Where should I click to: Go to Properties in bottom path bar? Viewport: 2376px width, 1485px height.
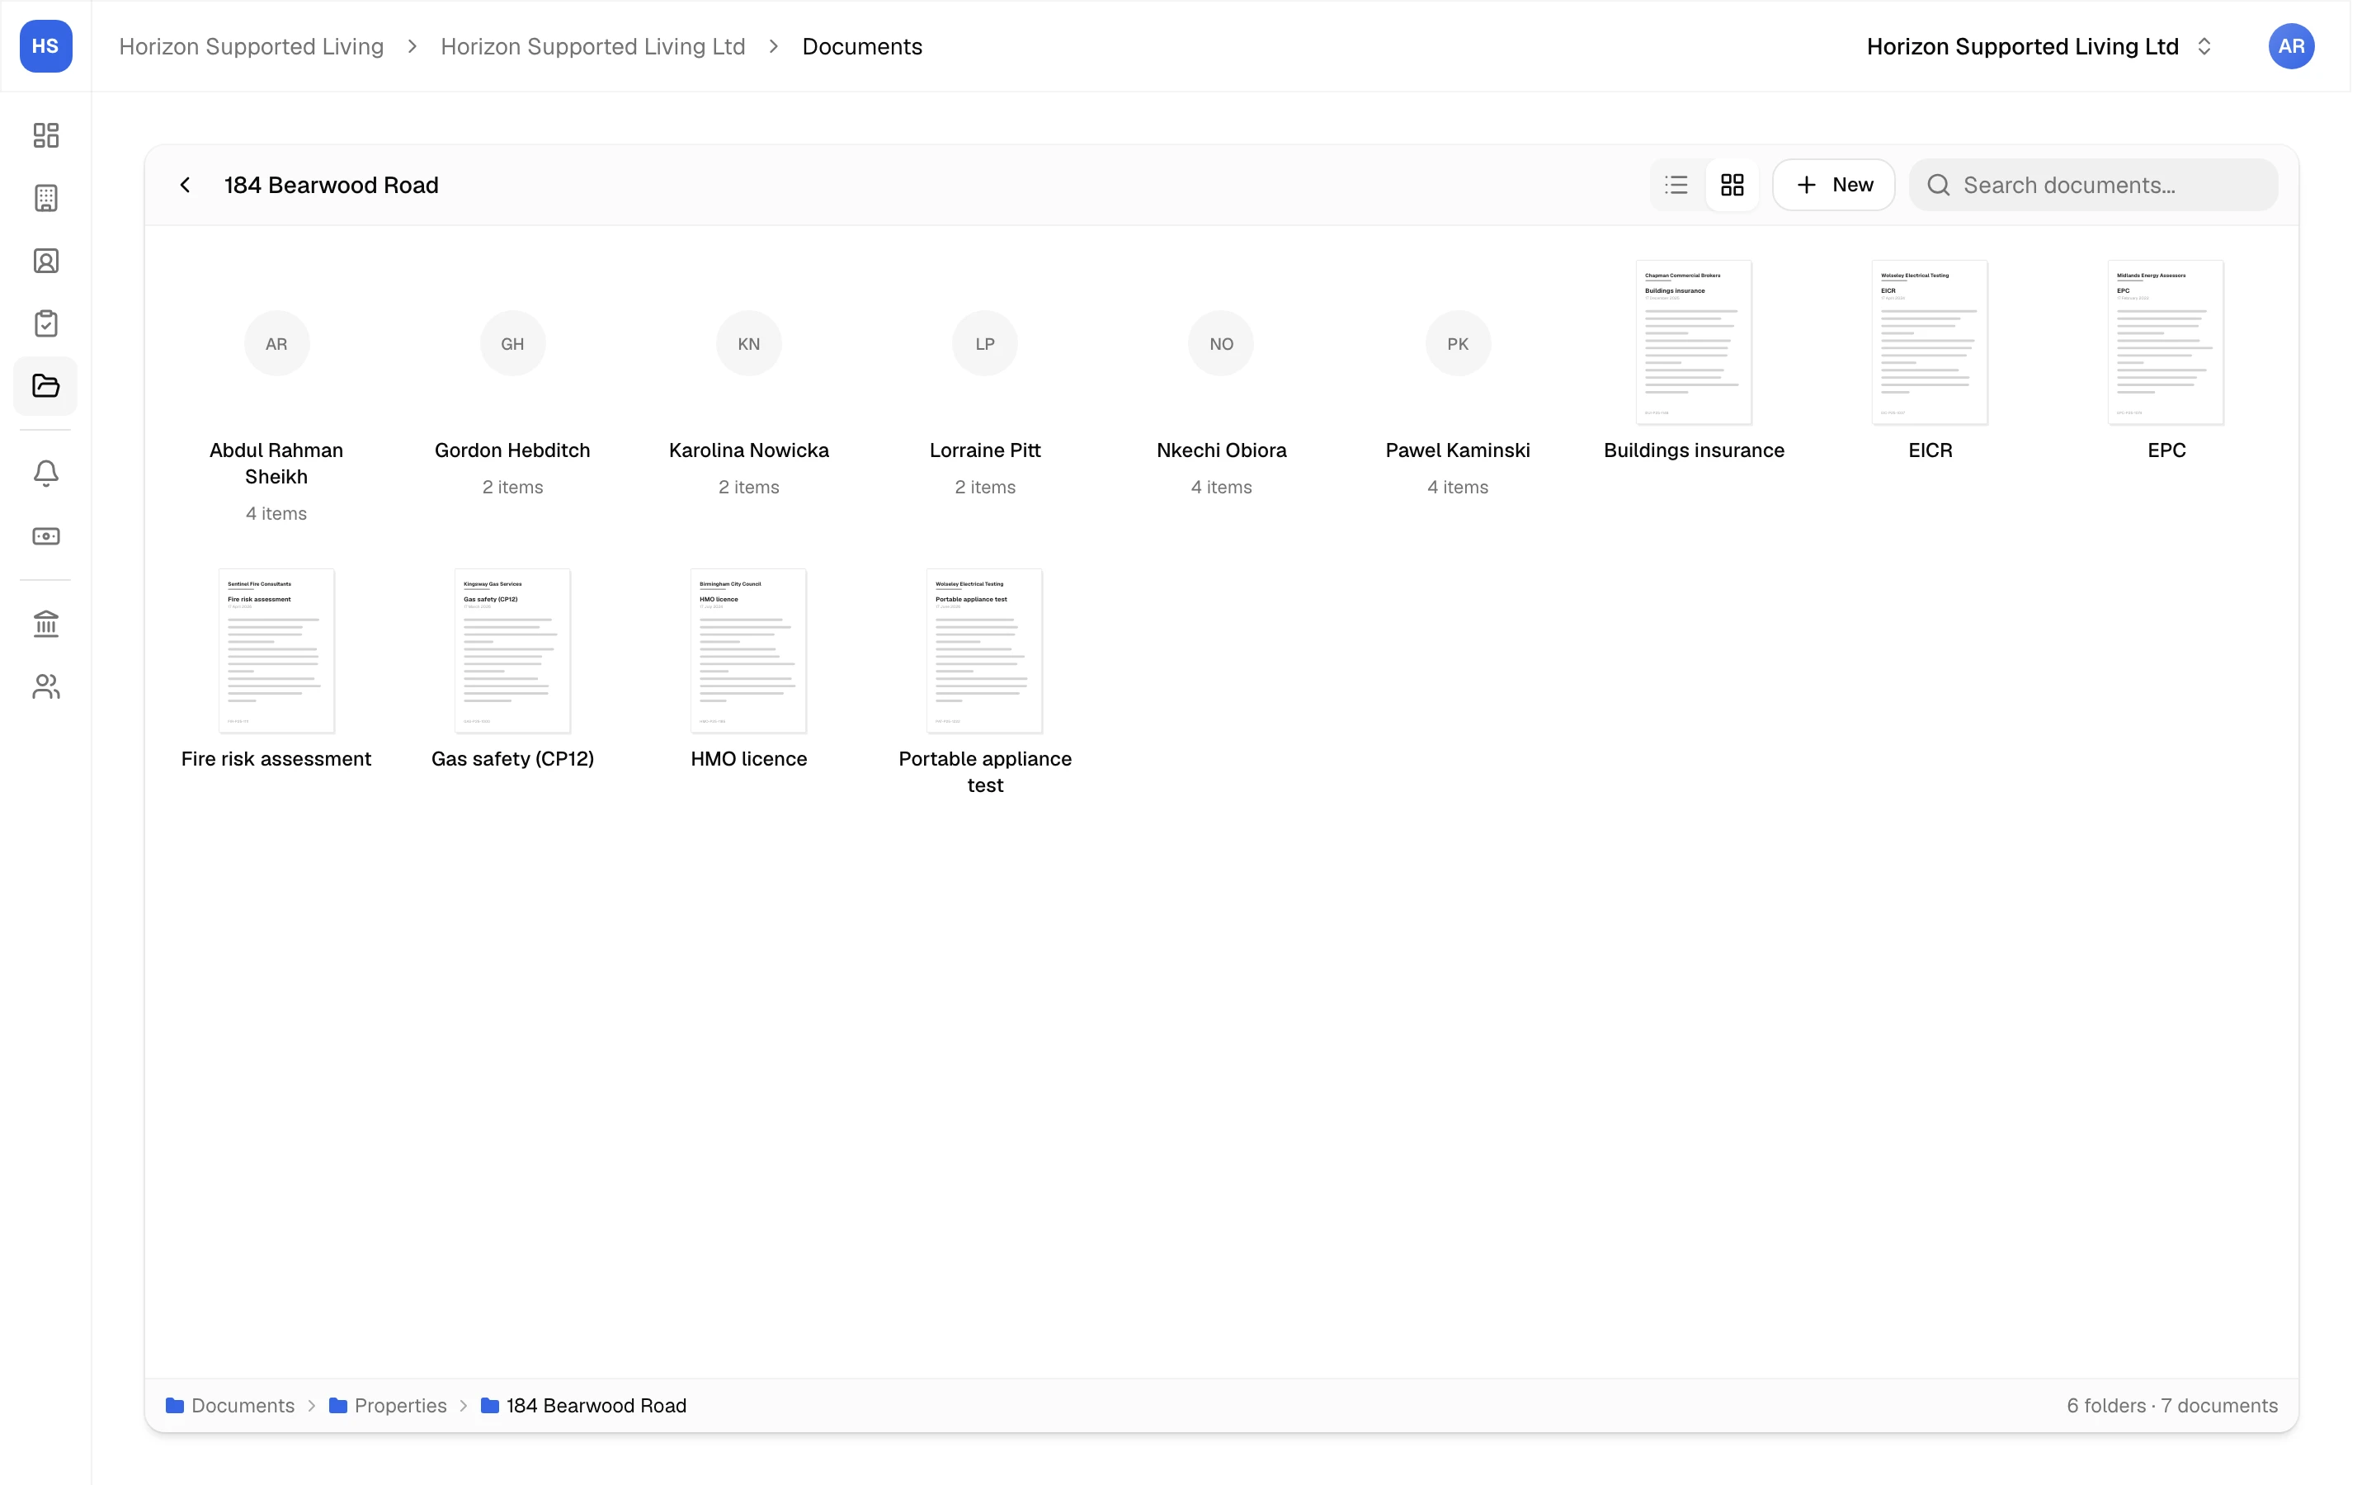[x=388, y=1406]
